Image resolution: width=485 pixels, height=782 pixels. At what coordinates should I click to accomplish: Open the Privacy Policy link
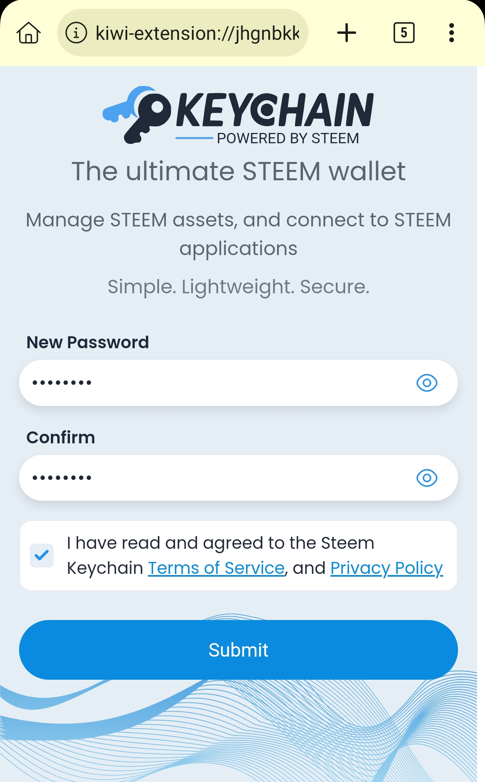pyautogui.click(x=386, y=568)
